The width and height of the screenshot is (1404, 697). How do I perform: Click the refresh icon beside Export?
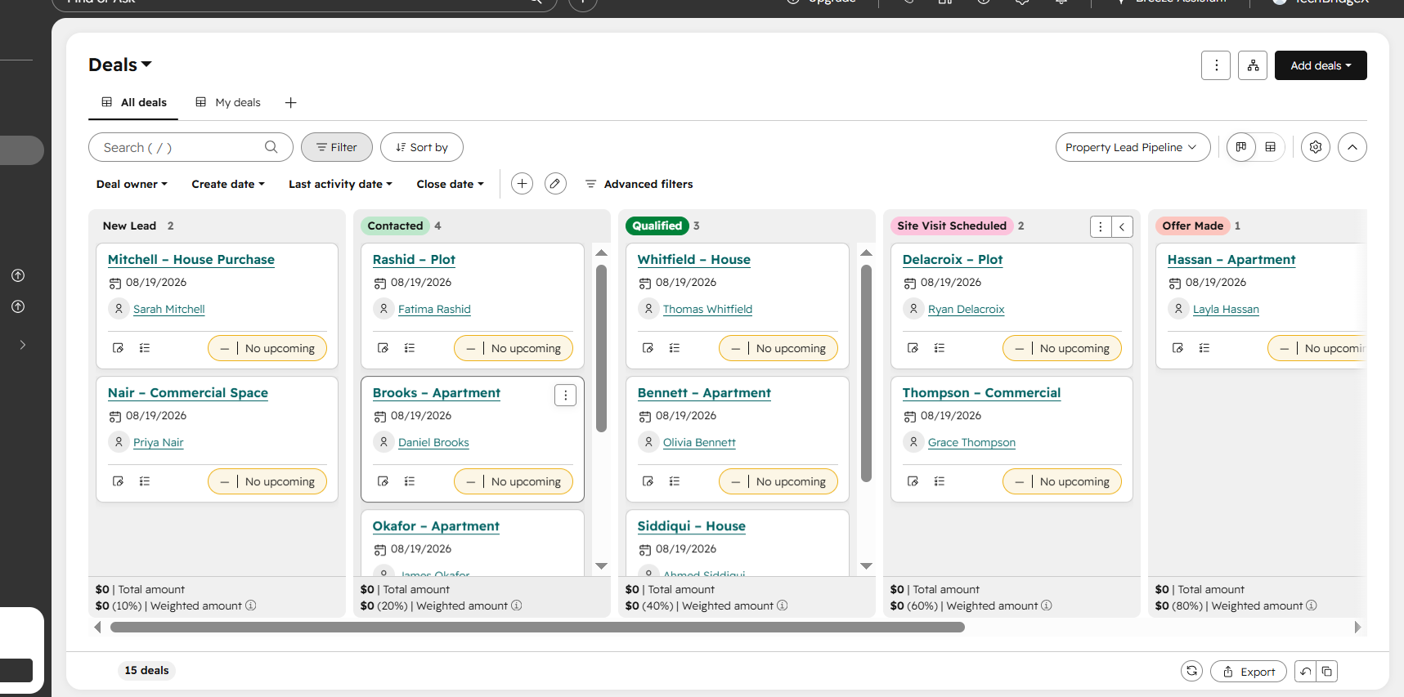point(1191,671)
